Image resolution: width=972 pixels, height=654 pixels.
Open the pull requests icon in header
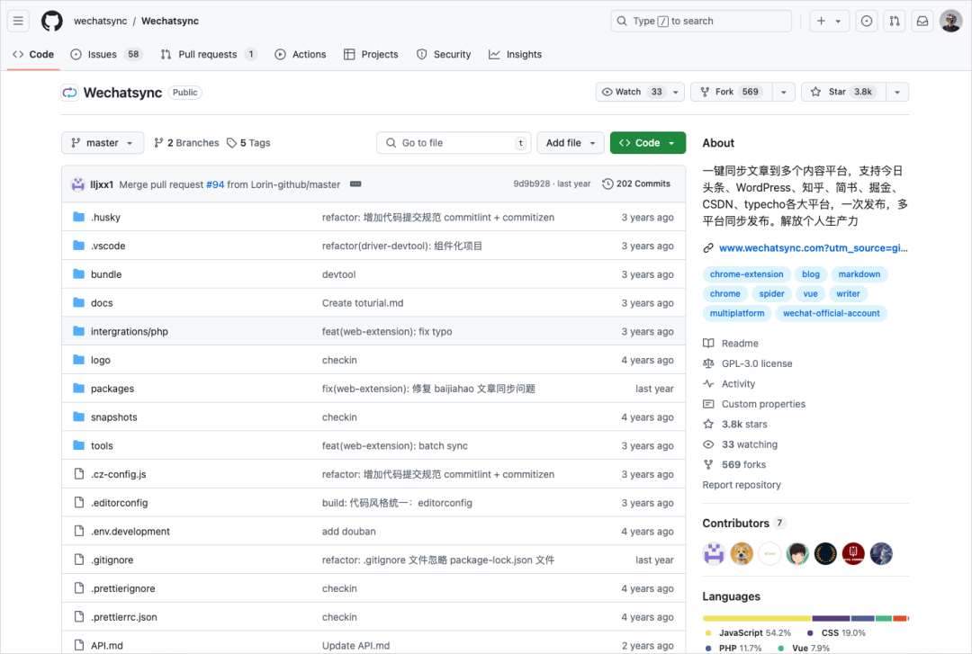point(895,21)
